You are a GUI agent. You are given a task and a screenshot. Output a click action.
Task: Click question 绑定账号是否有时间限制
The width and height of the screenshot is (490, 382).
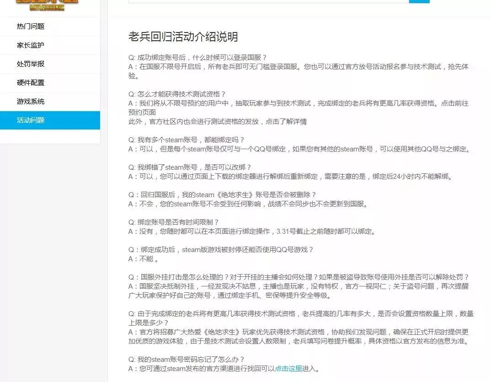click(x=173, y=222)
